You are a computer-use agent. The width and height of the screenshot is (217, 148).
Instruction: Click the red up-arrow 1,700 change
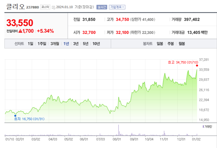pyautogui.click(x=26, y=31)
